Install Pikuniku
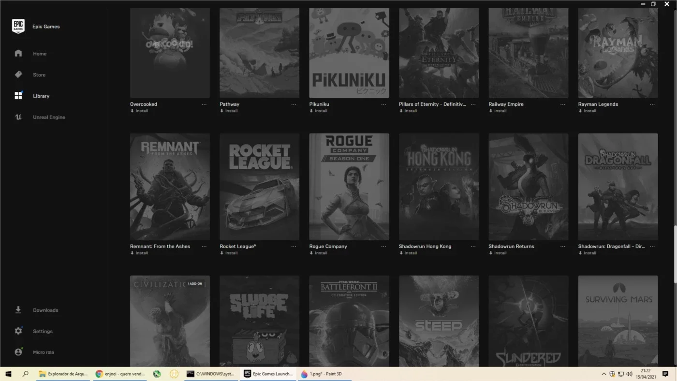677x381 pixels. point(319,111)
